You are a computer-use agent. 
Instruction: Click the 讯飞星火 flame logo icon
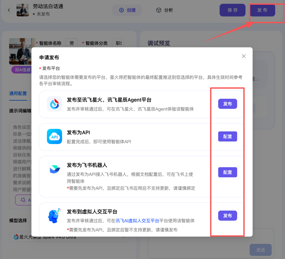coord(54,104)
